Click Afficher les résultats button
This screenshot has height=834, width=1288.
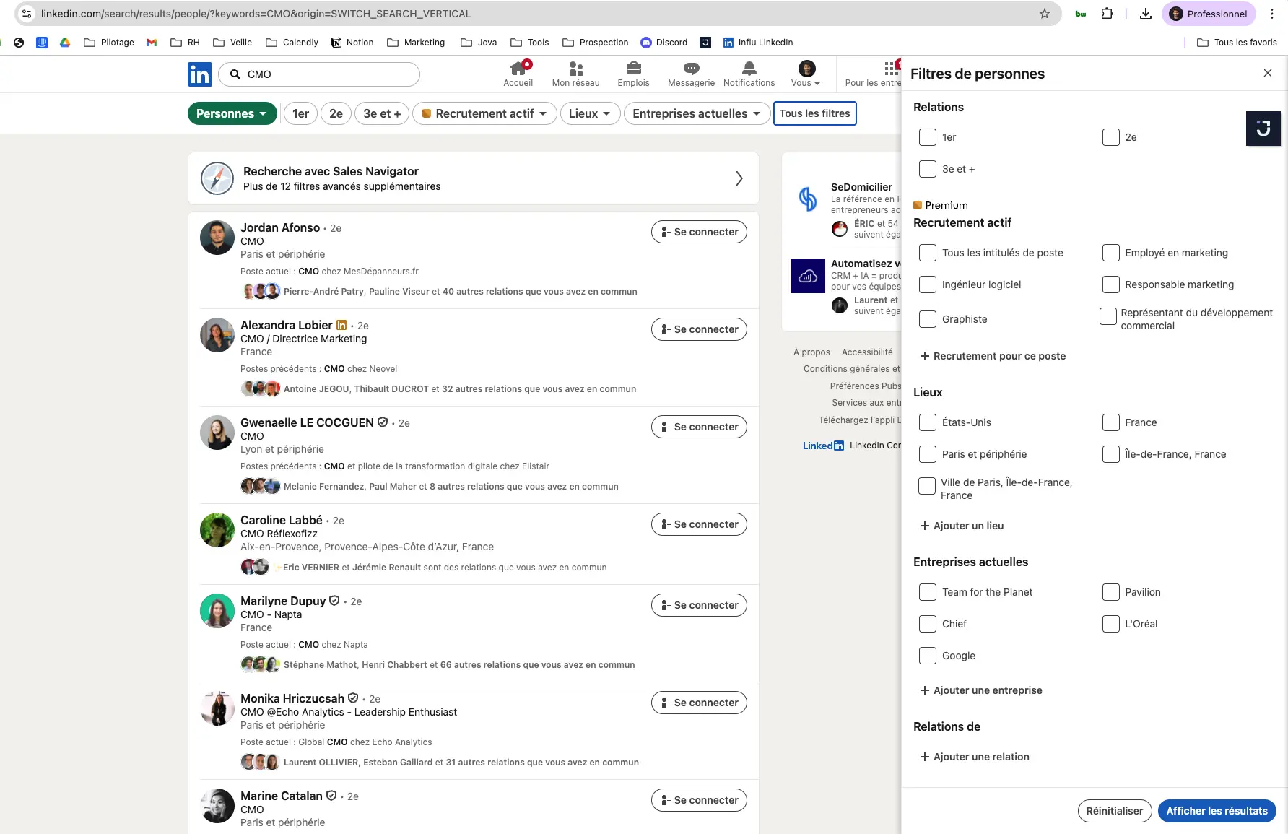coord(1217,811)
